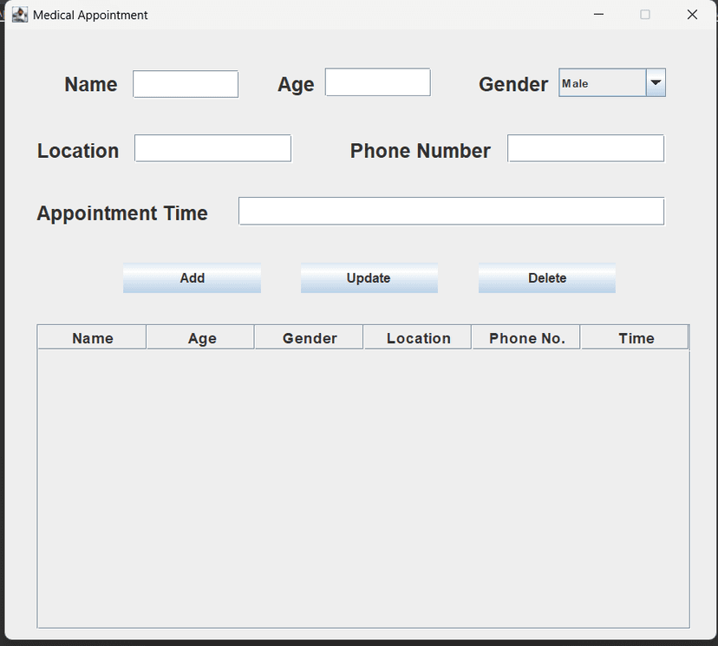718x646 pixels.
Task: Select Male in the Gender combo box
Action: click(x=598, y=82)
